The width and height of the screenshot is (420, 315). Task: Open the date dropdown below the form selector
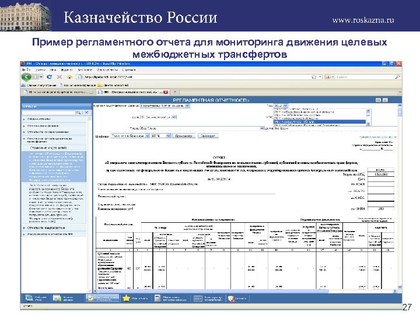pyautogui.click(x=158, y=117)
